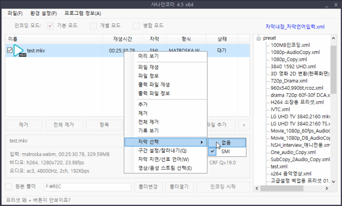Select test.xml preset

[279, 166]
